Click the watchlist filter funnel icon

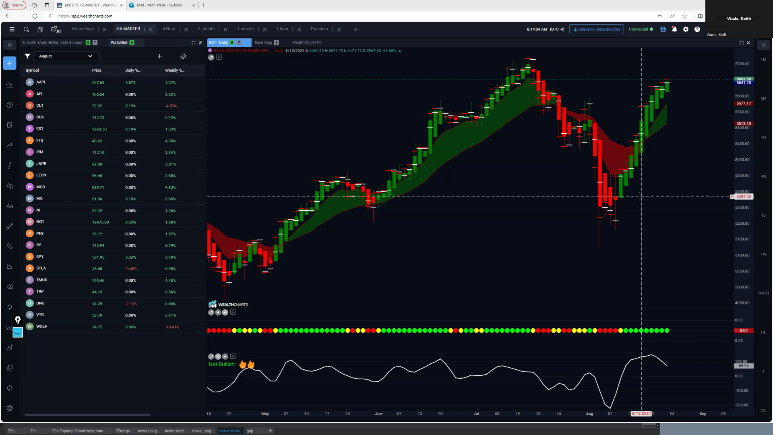27,56
